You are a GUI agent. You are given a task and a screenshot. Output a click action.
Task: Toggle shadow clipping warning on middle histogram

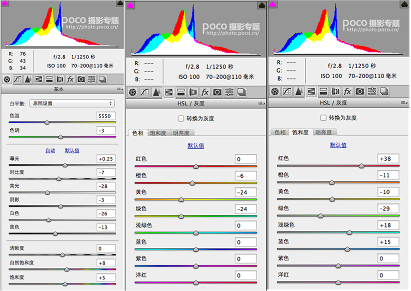pyautogui.click(x=130, y=5)
